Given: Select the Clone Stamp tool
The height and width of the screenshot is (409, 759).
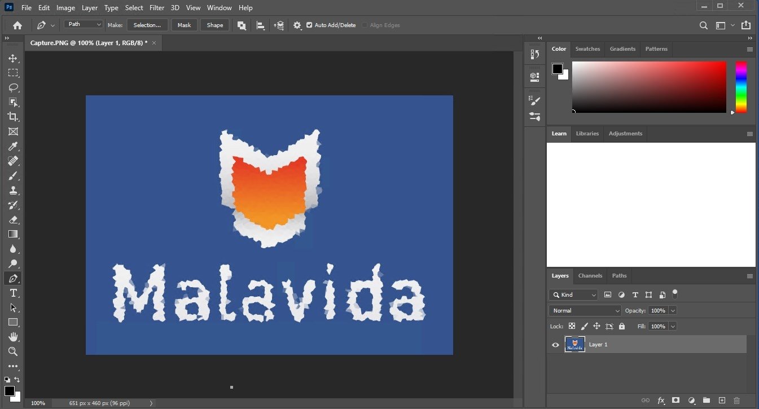Looking at the screenshot, I should pos(13,190).
